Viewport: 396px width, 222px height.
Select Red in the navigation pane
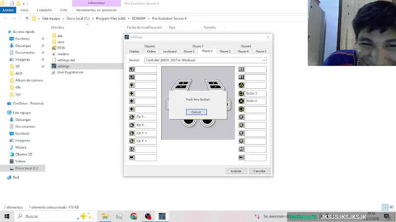click(16, 177)
